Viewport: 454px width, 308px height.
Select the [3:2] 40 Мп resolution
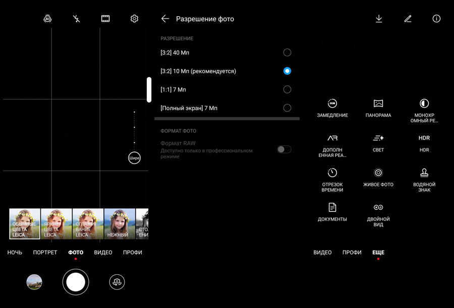(x=287, y=52)
